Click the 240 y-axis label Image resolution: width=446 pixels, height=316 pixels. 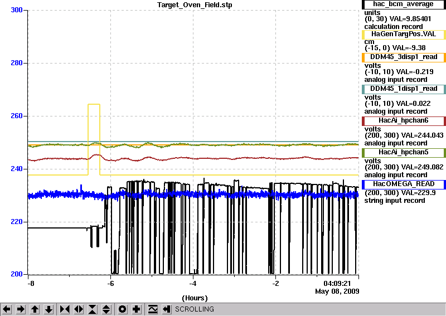click(x=17, y=169)
